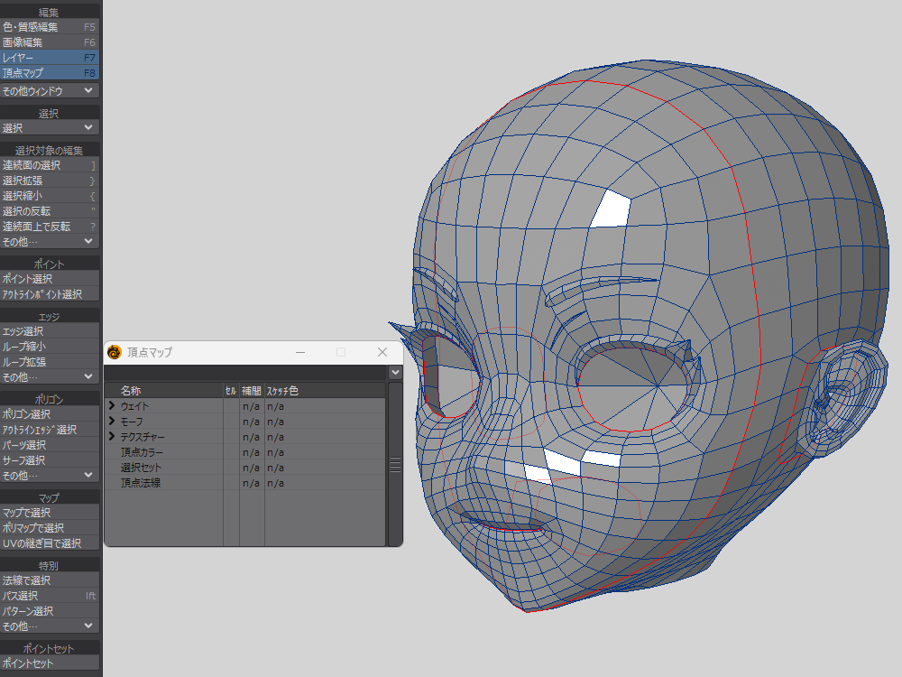Viewport: 902px width, 677px height.
Task: Click the スケッチ色 column header
Action: (x=282, y=391)
